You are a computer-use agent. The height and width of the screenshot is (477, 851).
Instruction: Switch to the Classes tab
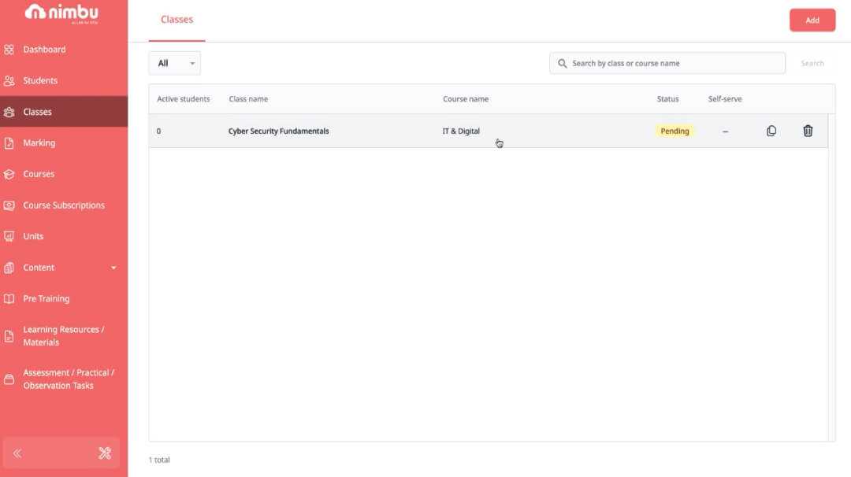[177, 20]
